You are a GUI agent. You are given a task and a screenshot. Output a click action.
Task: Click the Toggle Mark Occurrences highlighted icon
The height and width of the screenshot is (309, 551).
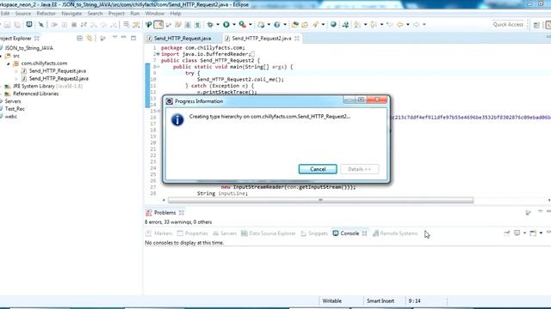158,25
